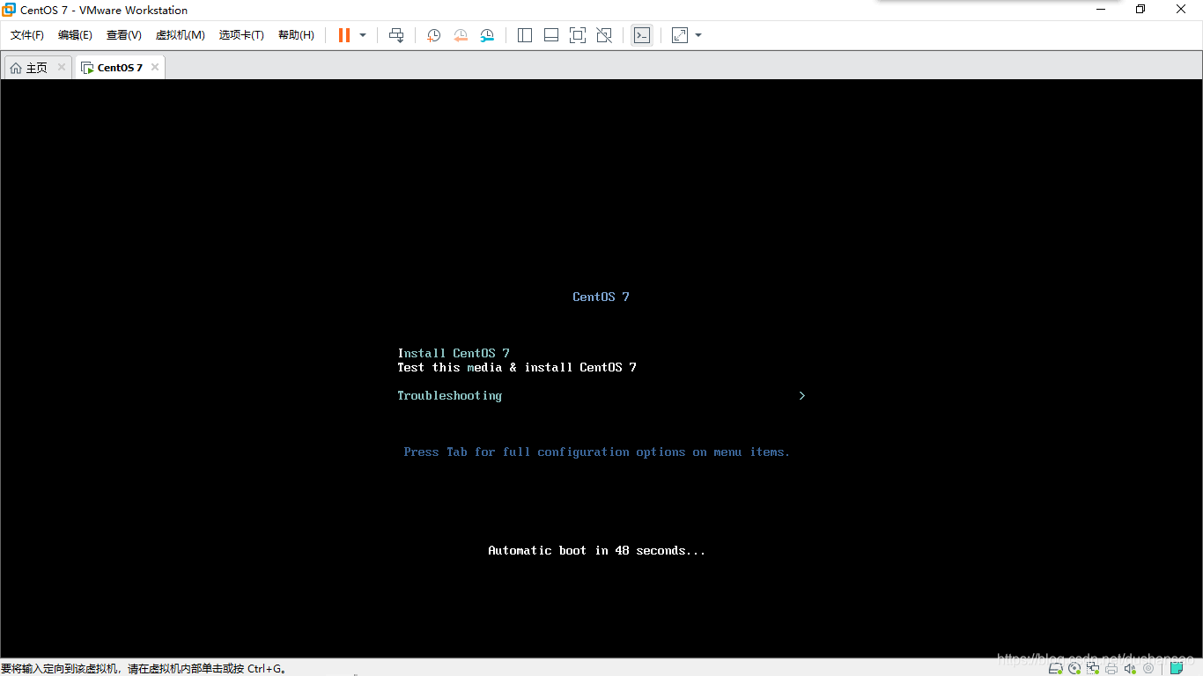
Task: Expand the stretch guest options arrow
Action: point(698,35)
